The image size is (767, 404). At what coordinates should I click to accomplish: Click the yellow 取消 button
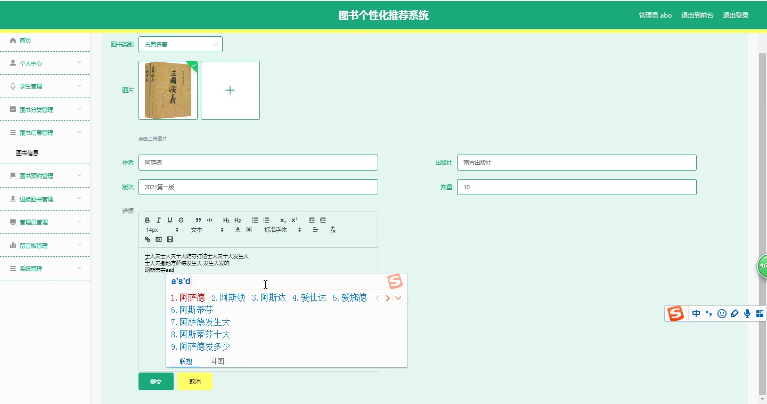tap(195, 382)
